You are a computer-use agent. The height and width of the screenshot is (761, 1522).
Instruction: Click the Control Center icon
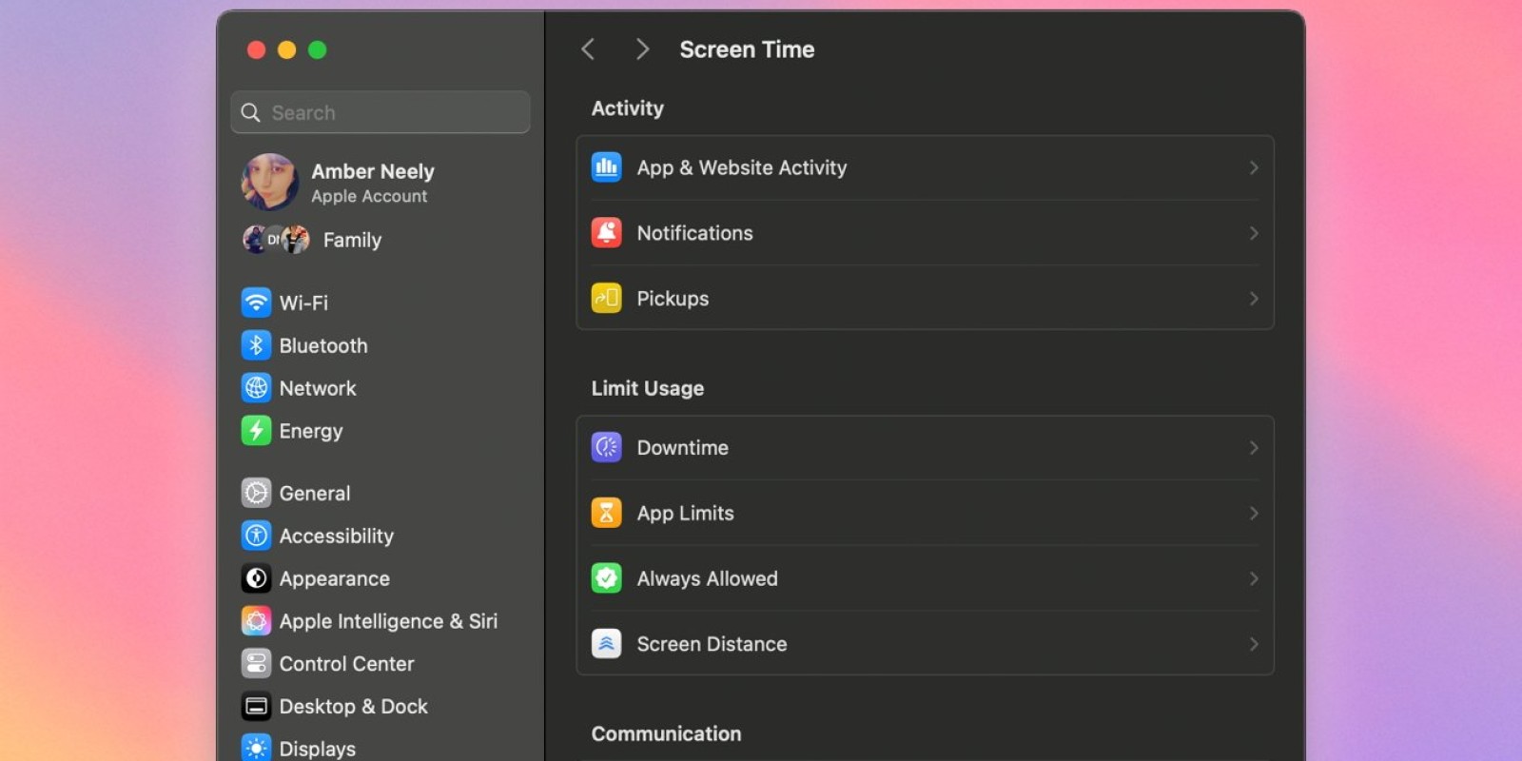coord(256,664)
